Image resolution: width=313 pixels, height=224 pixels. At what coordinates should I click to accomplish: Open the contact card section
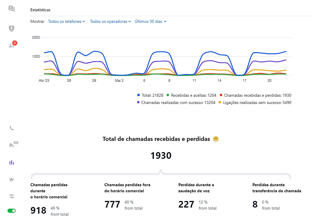tap(12, 29)
